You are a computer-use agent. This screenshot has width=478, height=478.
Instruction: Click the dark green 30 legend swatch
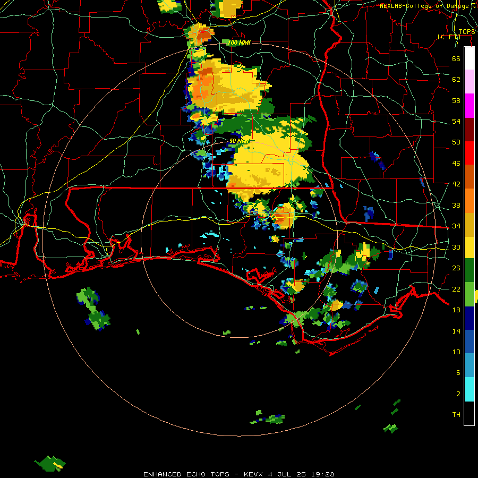[469, 270]
